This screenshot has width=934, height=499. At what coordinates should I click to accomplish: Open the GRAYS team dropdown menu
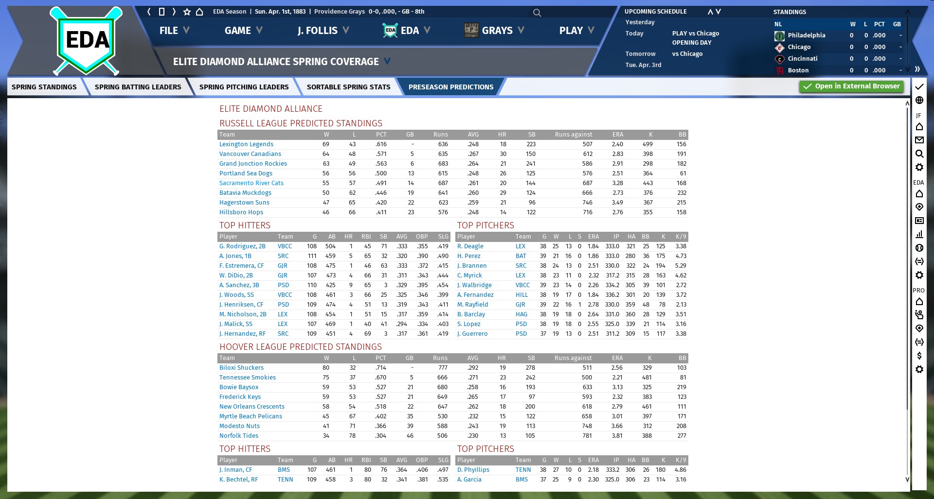(494, 31)
